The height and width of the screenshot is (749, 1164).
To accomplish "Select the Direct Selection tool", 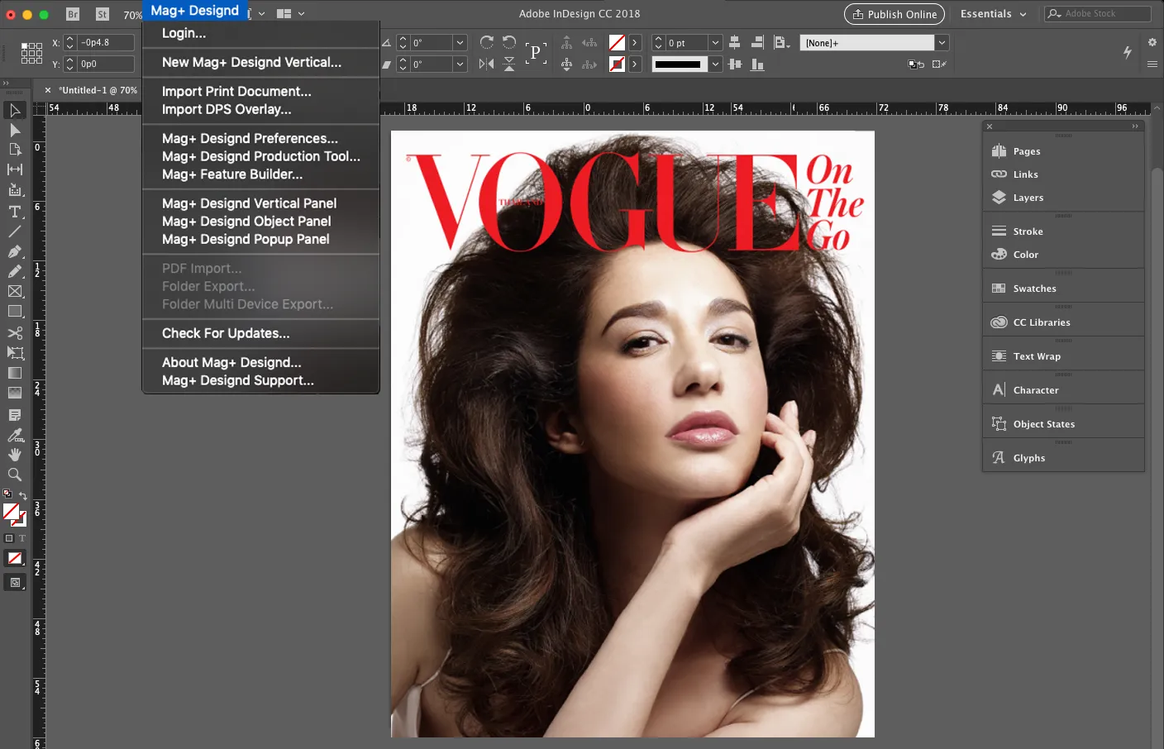I will [15, 130].
